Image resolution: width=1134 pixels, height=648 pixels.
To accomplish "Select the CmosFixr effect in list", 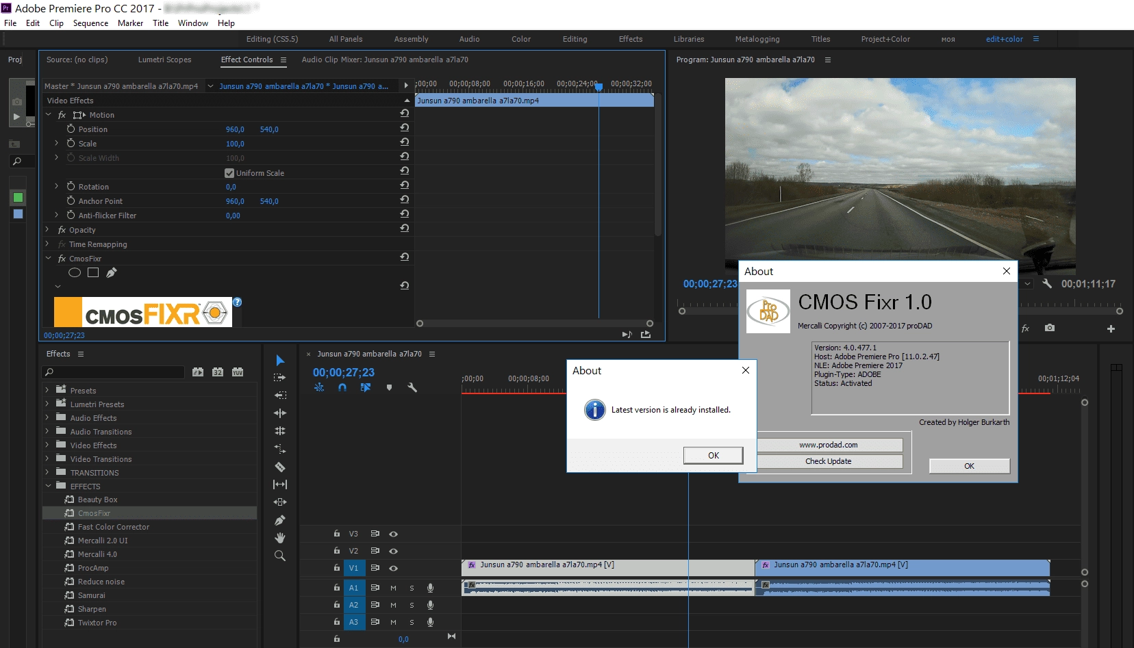I will pyautogui.click(x=149, y=513).
